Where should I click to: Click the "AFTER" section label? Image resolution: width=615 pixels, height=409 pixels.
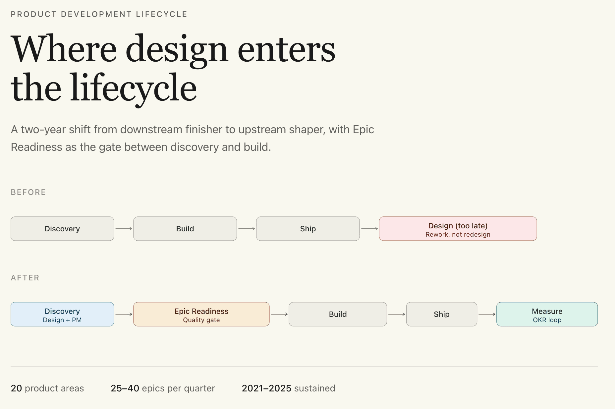(25, 278)
